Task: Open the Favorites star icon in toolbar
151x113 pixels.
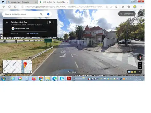Action: (x=123, y=7)
